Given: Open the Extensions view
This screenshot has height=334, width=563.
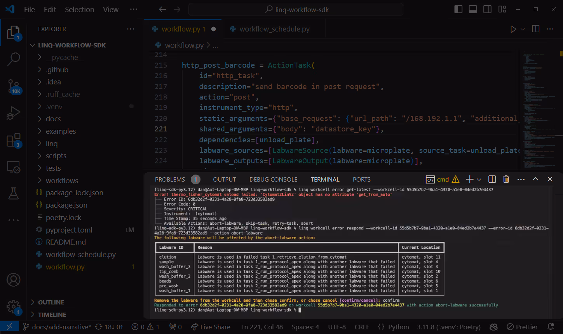Looking at the screenshot, I should pos(14,140).
